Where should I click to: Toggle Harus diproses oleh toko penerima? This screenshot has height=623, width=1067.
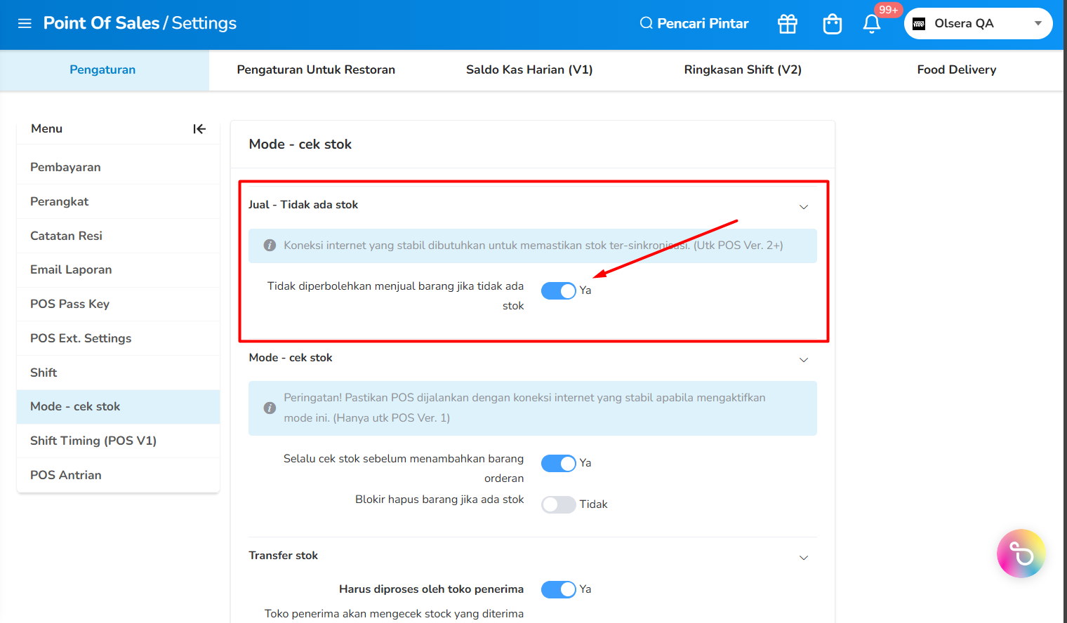(x=559, y=589)
